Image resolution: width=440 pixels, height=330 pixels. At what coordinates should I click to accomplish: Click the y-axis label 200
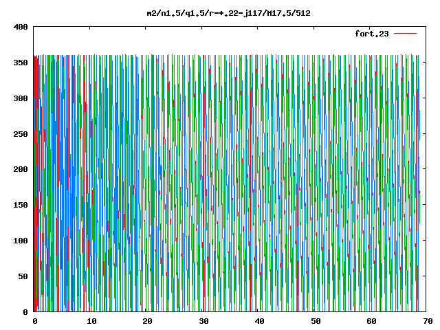tap(21, 169)
